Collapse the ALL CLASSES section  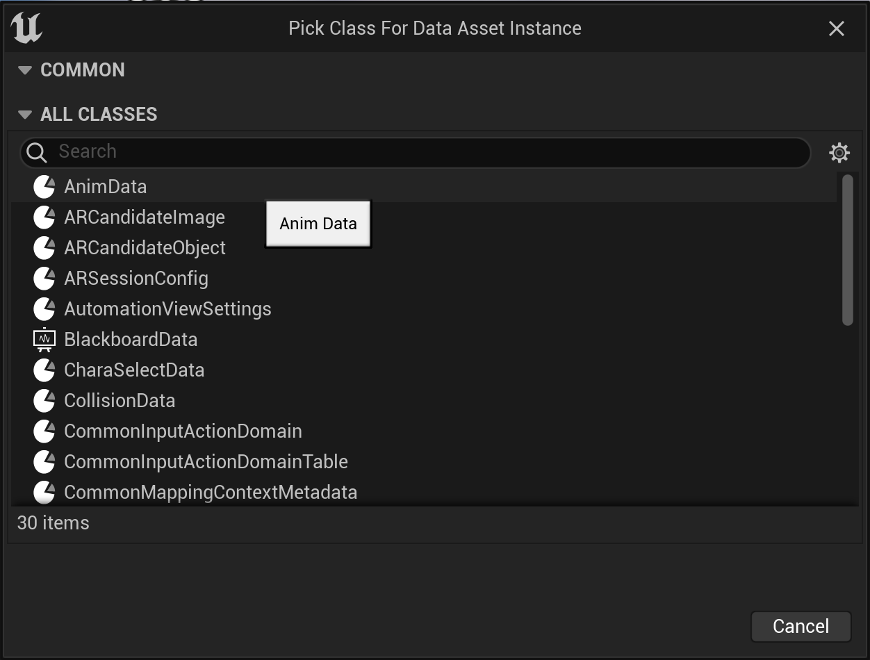pyautogui.click(x=26, y=114)
